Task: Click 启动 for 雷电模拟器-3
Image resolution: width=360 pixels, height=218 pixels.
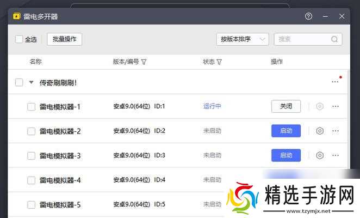Action: 286,155
